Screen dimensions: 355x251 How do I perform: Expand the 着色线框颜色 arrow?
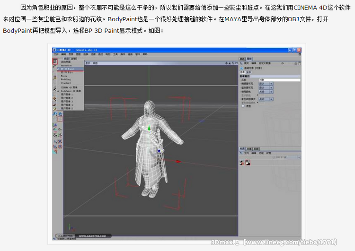tap(257, 103)
